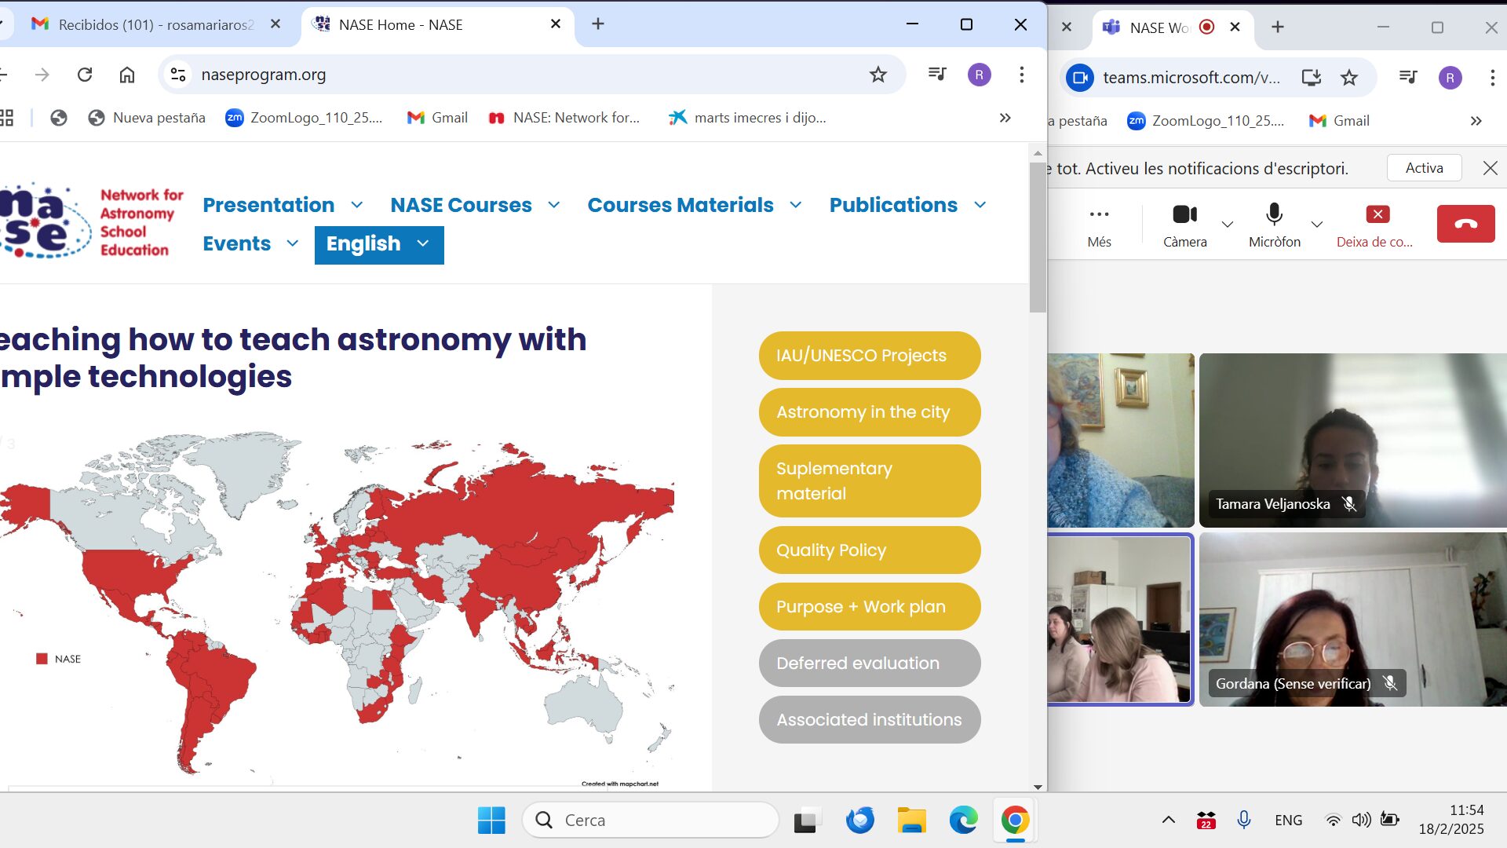The image size is (1507, 848).
Task: Stop sharing with Deixa de co... button
Action: click(1375, 226)
